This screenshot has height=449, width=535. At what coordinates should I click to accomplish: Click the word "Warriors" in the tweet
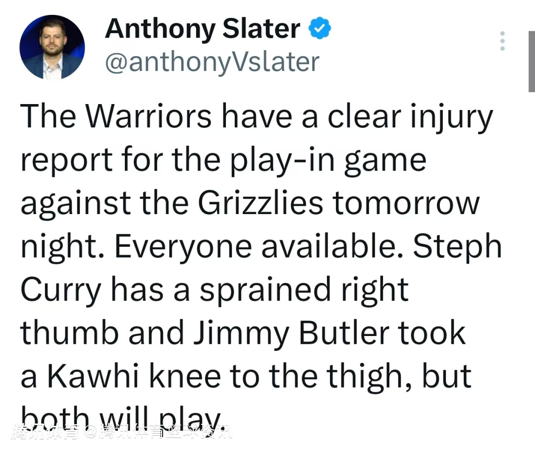click(148, 117)
